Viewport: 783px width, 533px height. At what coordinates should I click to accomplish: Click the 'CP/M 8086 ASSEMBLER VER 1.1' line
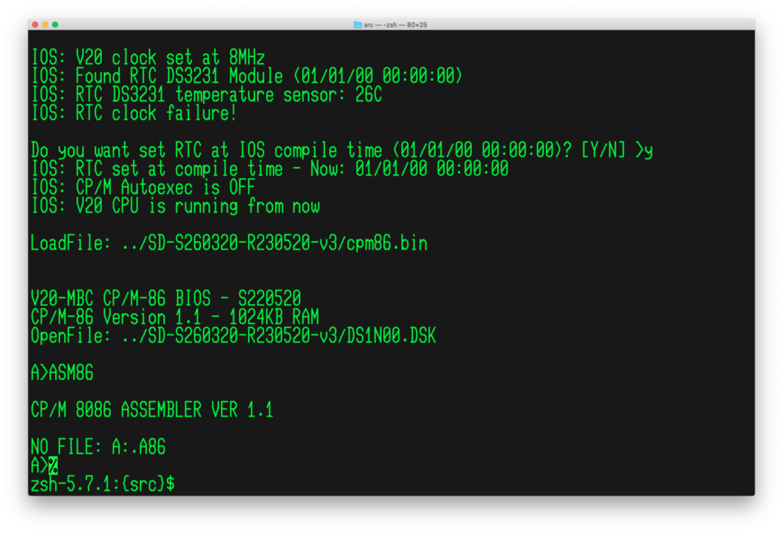(x=152, y=410)
